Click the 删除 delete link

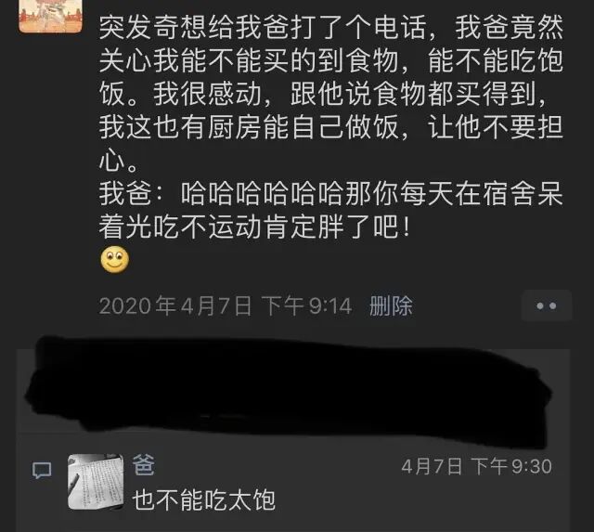point(391,305)
